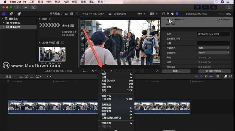Toggle the inspector layout button
Viewport: 235px width, 131px height.
pos(213,7)
